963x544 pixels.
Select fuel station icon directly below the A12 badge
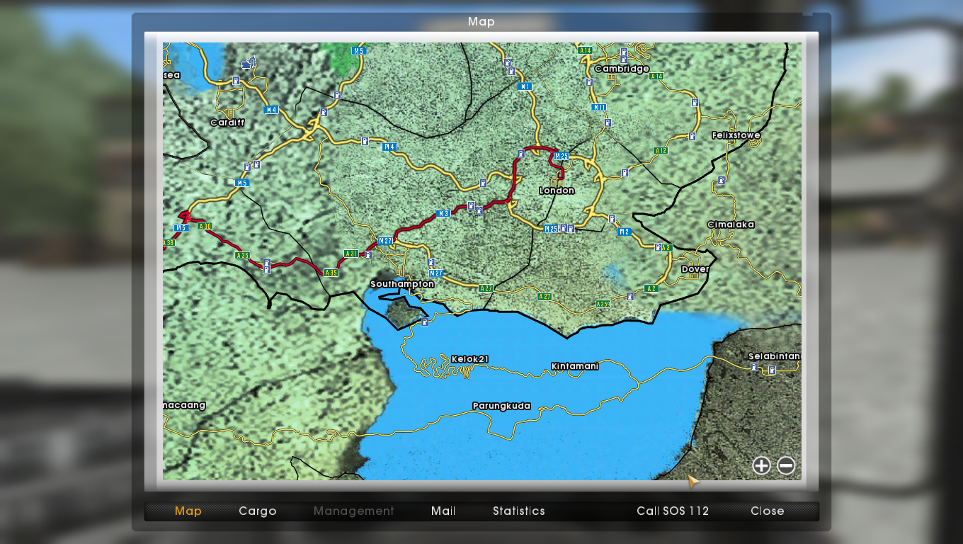pos(625,172)
